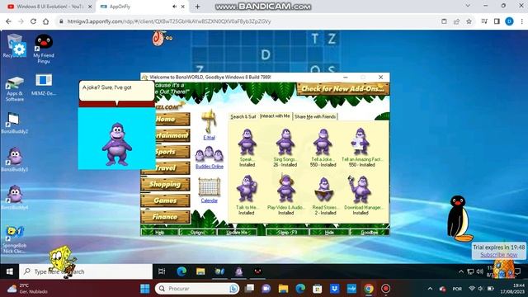The height and width of the screenshot is (297, 528).
Task: Click the host Windows 11 Start button
Action: (145, 289)
